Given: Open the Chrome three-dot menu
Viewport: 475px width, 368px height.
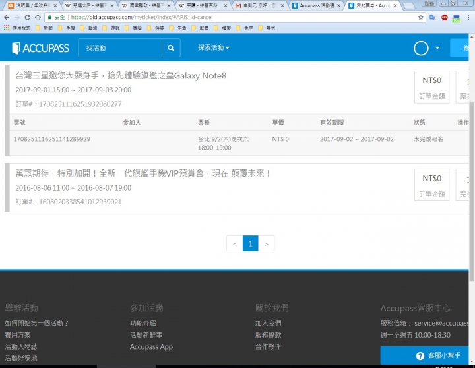Looking at the screenshot, I should point(468,17).
